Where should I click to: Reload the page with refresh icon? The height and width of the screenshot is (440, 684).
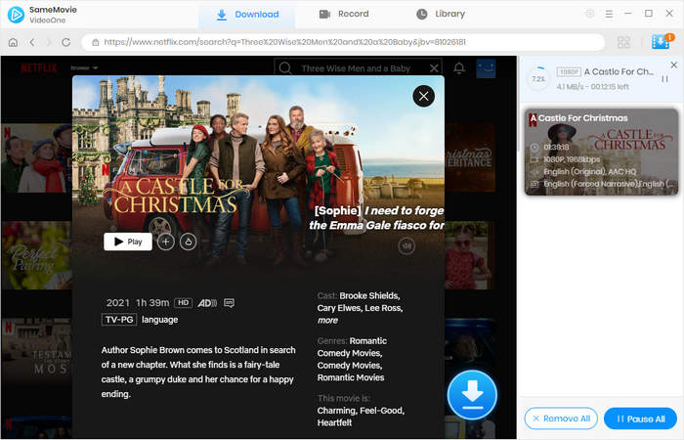pyautogui.click(x=65, y=42)
